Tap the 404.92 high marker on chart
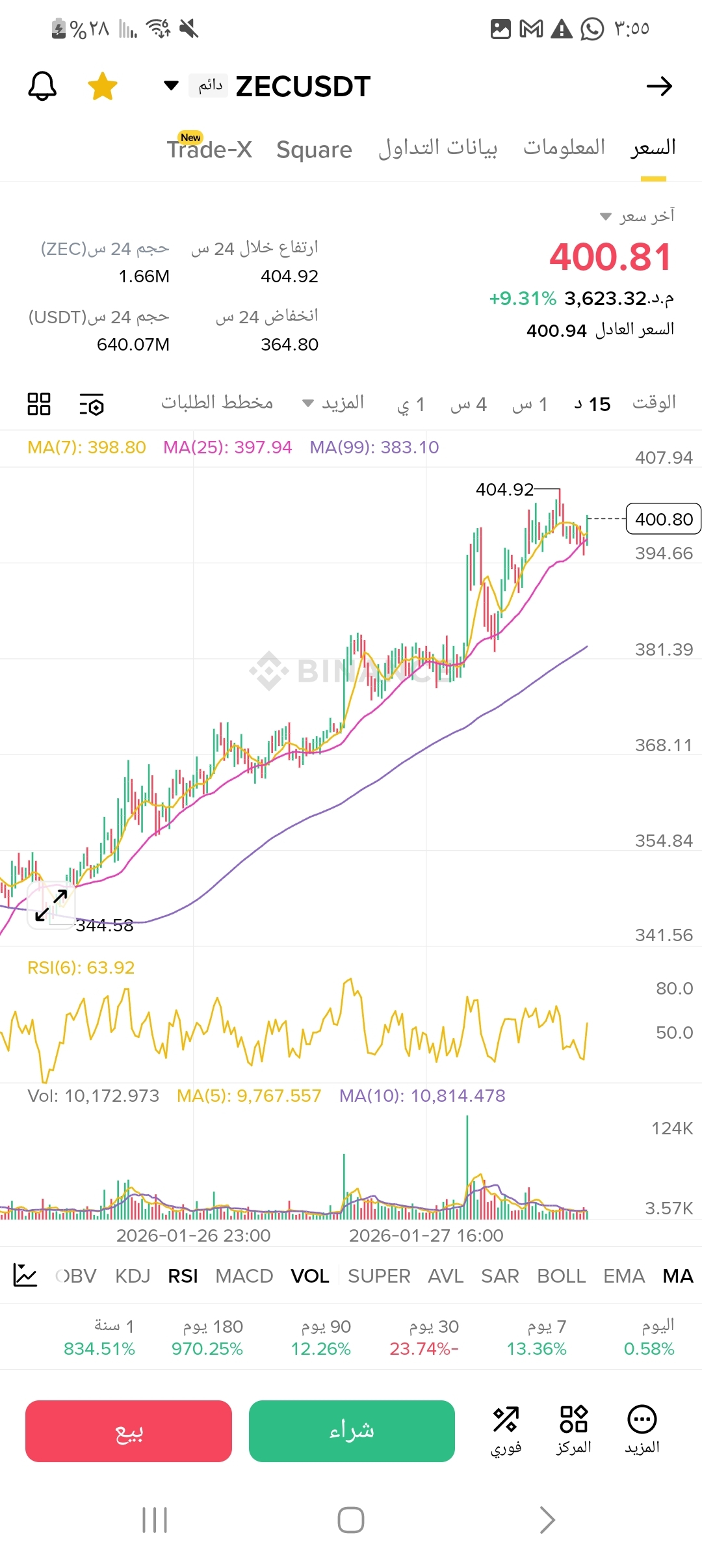The height and width of the screenshot is (1561, 702). 504,489
